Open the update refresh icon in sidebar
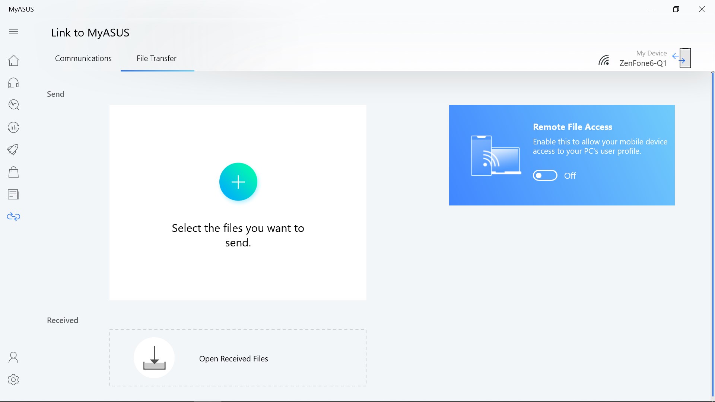The width and height of the screenshot is (715, 402). coord(13,127)
